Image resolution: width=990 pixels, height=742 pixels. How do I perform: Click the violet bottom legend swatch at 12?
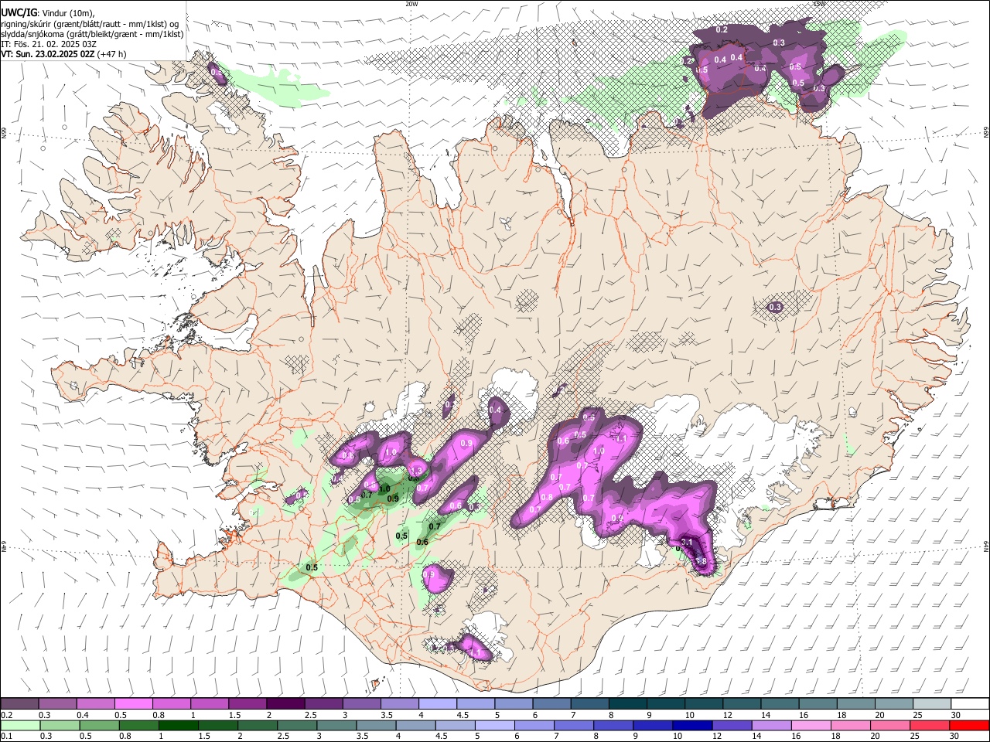[732, 725]
